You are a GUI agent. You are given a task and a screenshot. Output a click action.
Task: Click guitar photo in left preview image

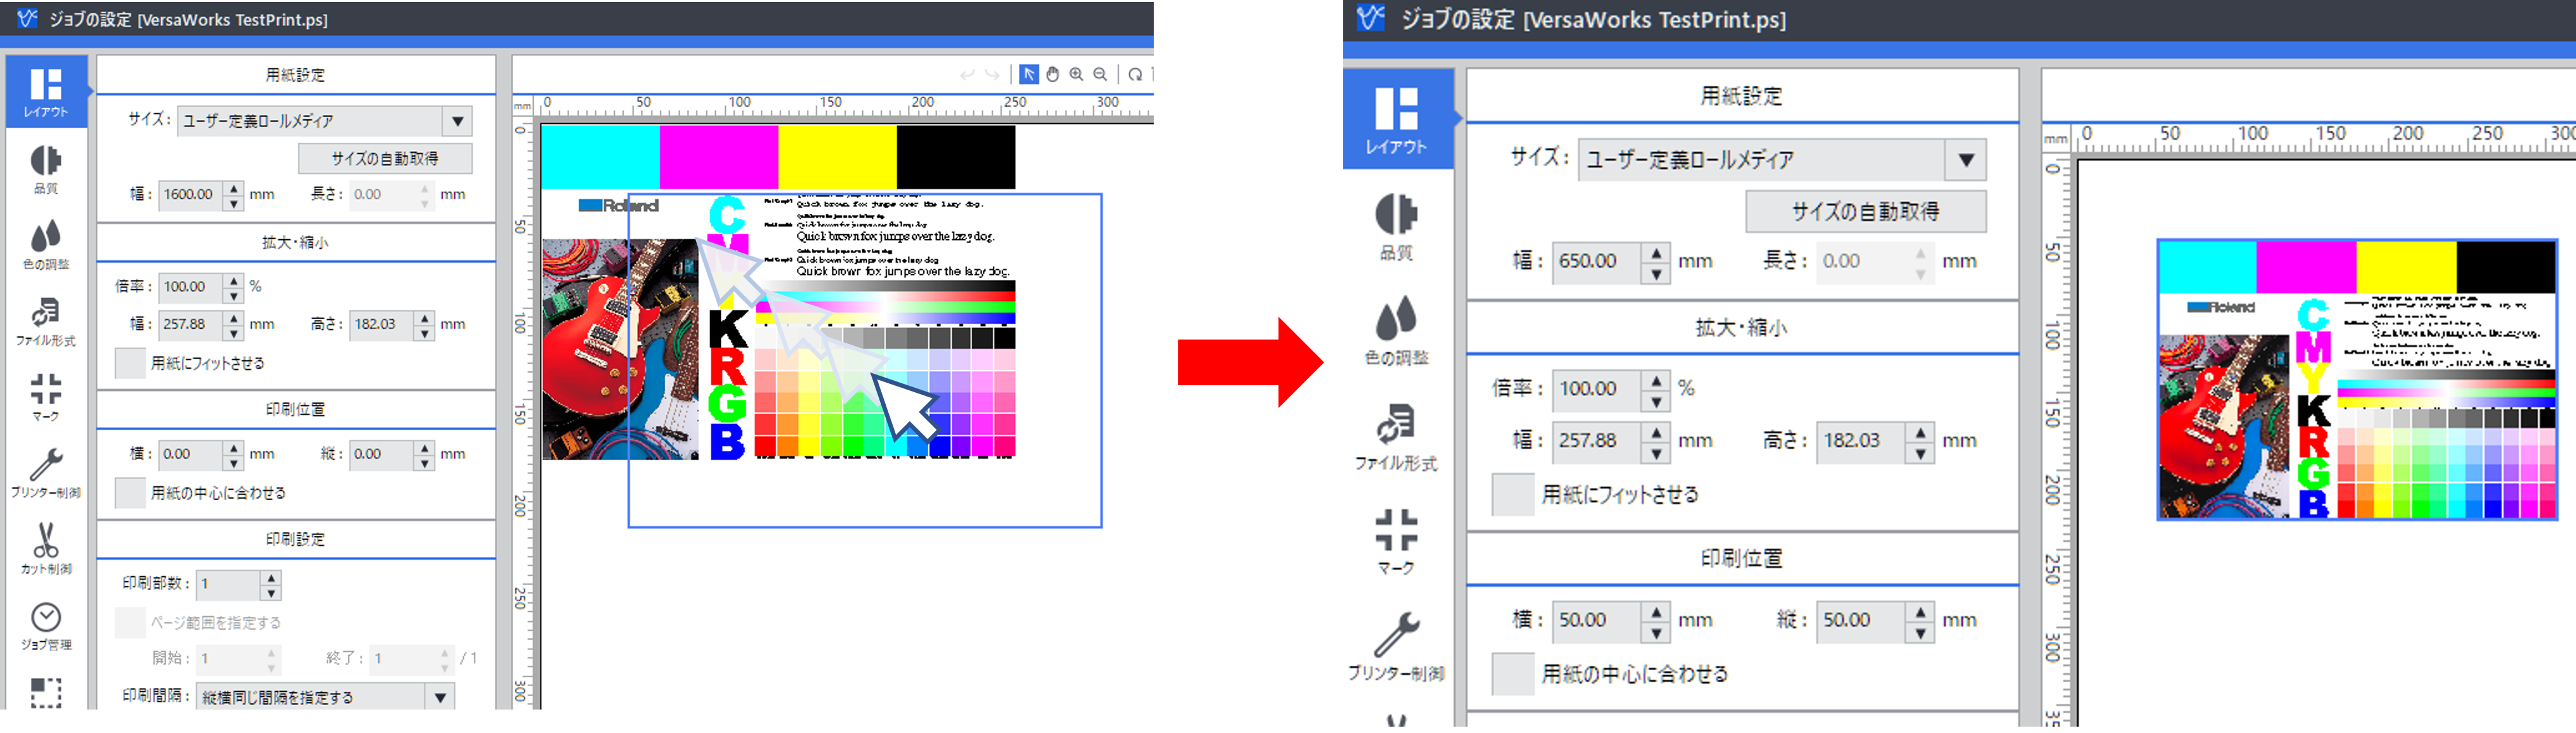tap(620, 349)
